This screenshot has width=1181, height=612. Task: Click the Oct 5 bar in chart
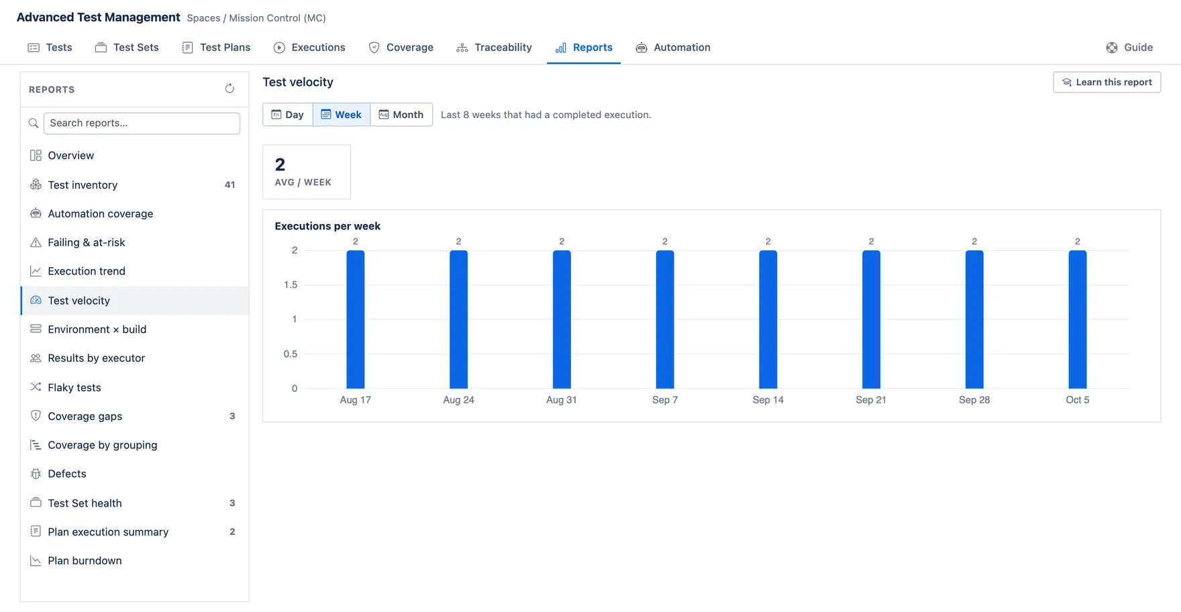point(1078,319)
